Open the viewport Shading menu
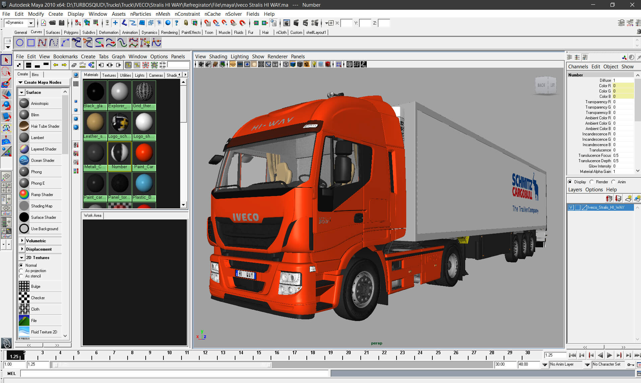Viewport: 641px width, 383px height. (x=218, y=56)
